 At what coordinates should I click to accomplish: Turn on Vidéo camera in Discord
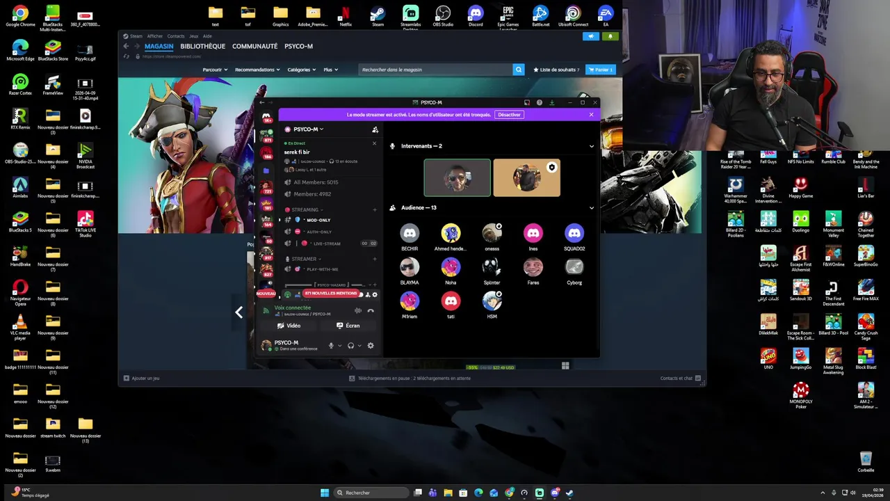pyautogui.click(x=289, y=326)
